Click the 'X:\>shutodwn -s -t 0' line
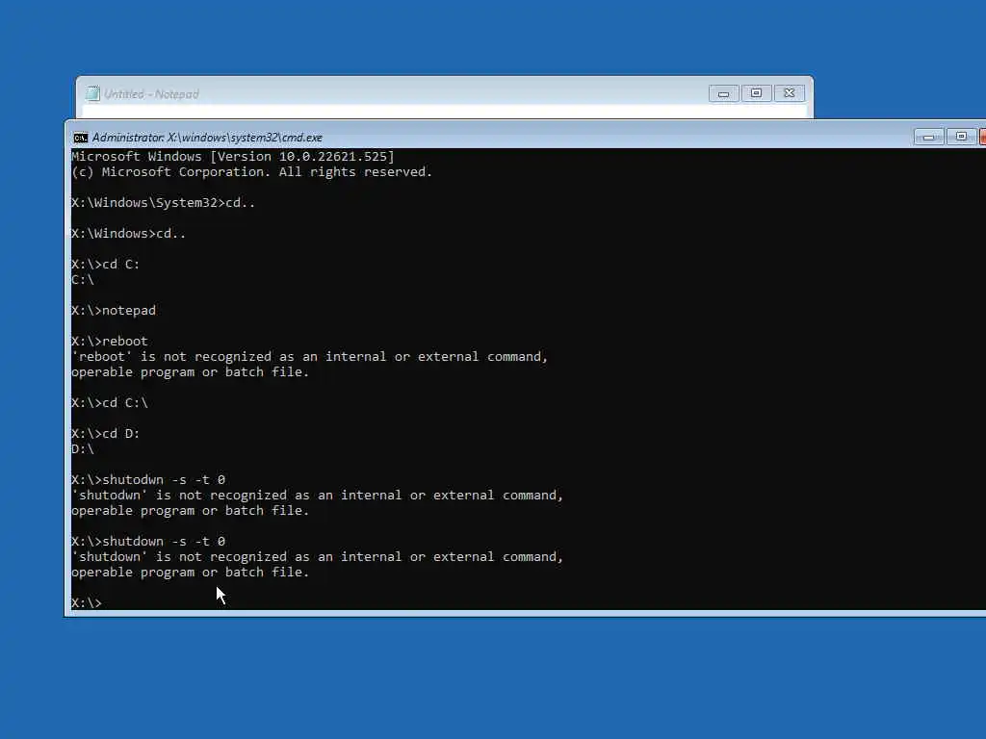This screenshot has height=739, width=986. (x=147, y=480)
